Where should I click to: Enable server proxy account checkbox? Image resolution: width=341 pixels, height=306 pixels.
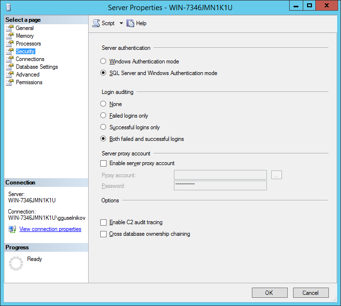tap(103, 163)
